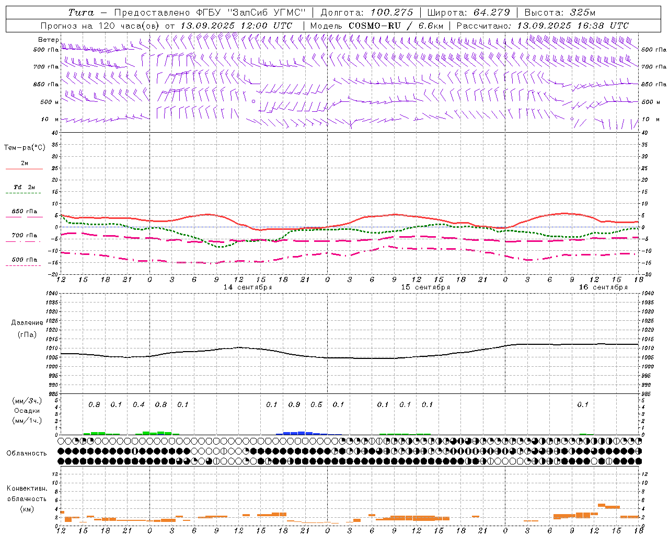Click the station name "Tura" in header

[x=81, y=13]
